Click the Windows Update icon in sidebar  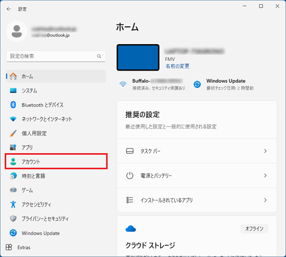(13, 233)
